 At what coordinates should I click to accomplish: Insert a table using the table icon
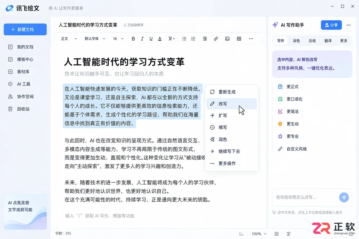[239, 39]
